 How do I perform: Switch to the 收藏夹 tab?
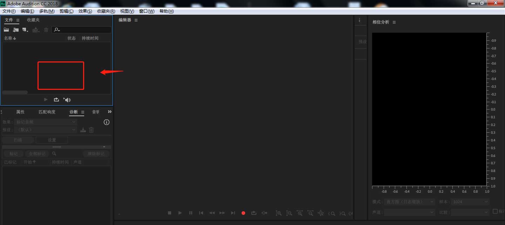tap(33, 20)
